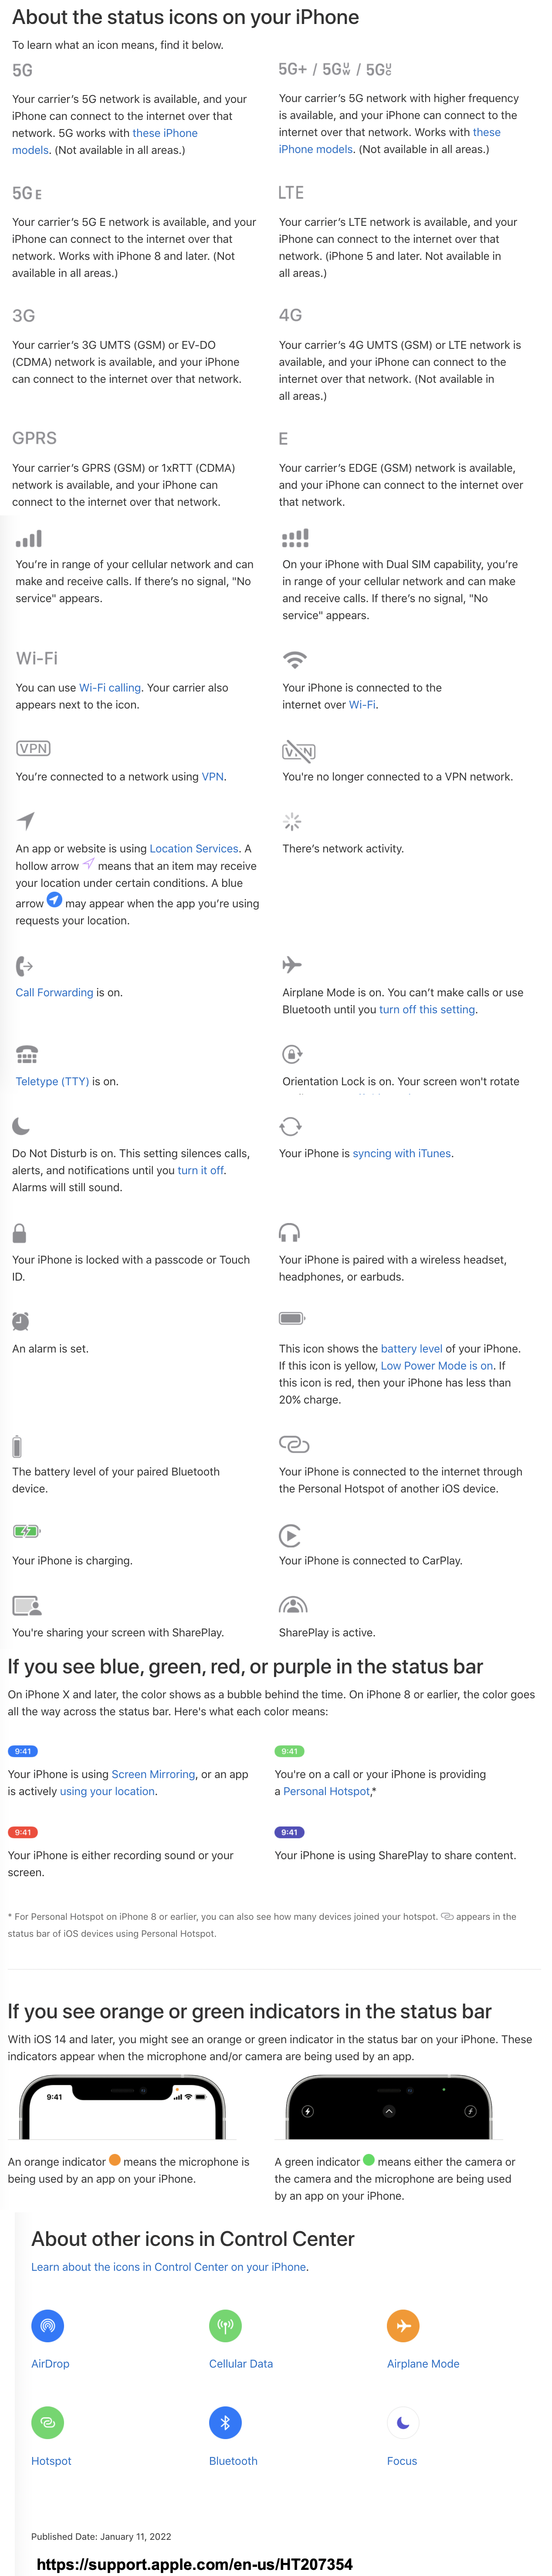Open the Personal Hotspot link
552x2576 pixels.
326,1791
